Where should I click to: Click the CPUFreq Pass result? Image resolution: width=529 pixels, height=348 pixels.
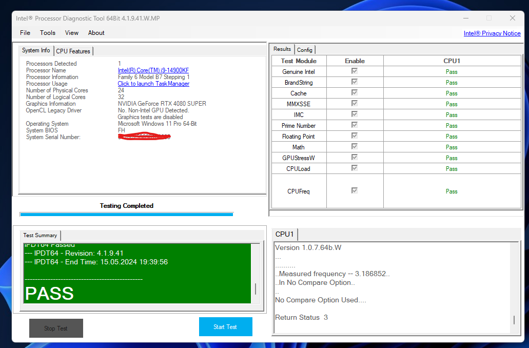(x=452, y=191)
